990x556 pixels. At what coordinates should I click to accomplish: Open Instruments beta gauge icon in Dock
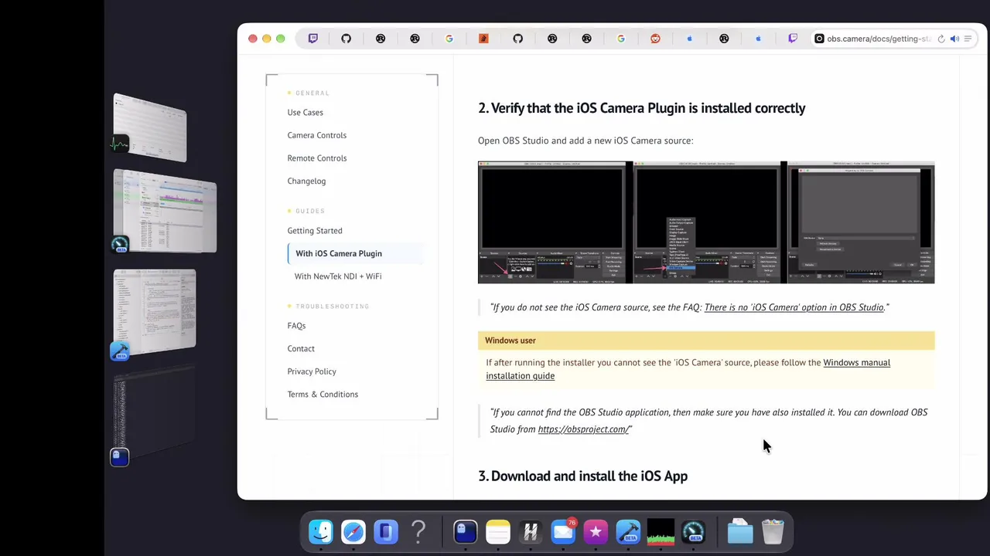pyautogui.click(x=693, y=531)
